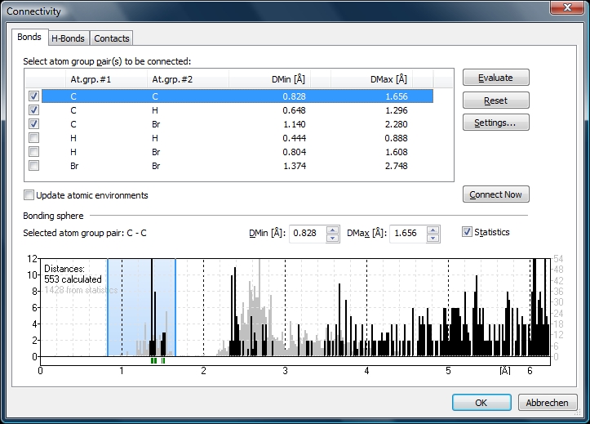Screen dimensions: 590x424
Task: Uncheck the C–H atom pair checkbox
Action: tap(33, 109)
